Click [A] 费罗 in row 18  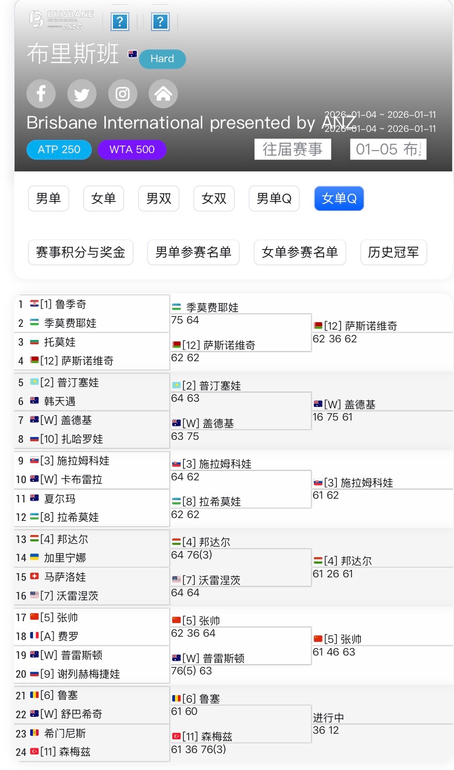[x=59, y=636]
